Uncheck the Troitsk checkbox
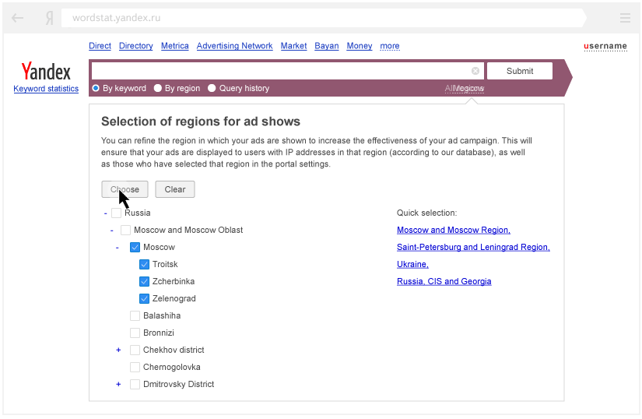The image size is (642, 419). pos(144,265)
